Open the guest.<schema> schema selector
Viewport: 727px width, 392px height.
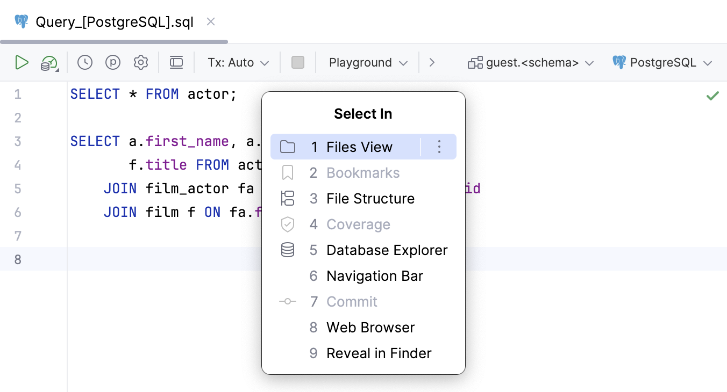point(530,62)
